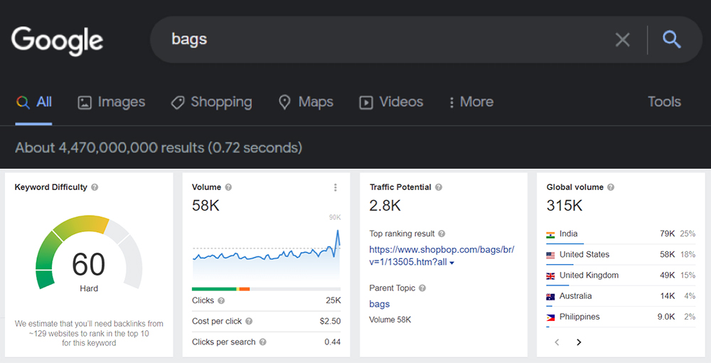Click the Google logo
Viewport: 711px width, 363px height.
click(x=57, y=40)
